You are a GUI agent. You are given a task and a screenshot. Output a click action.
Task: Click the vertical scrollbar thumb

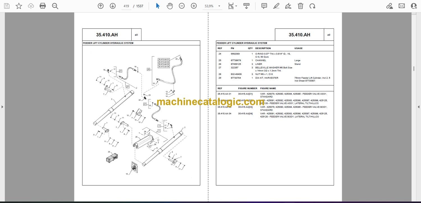click(414, 69)
